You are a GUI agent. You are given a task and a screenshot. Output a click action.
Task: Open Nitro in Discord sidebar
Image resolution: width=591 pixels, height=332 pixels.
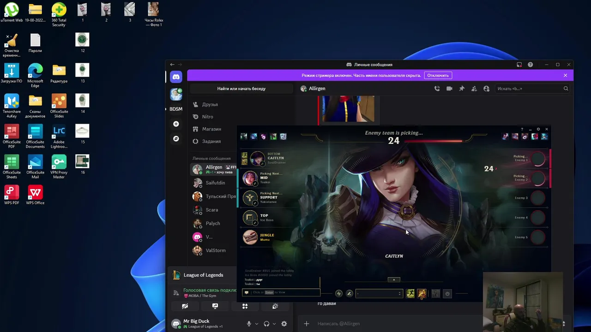(x=241, y=117)
